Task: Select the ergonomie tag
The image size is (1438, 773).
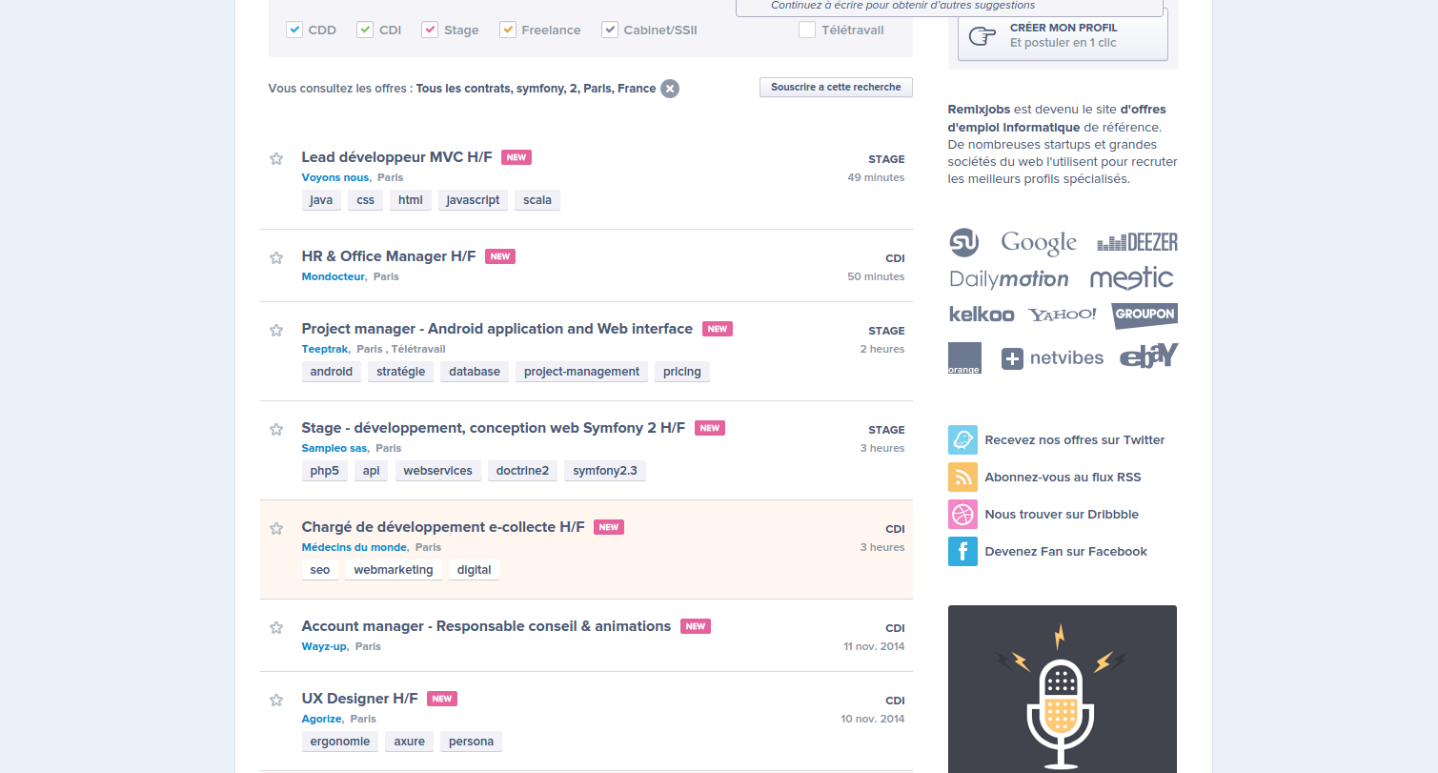Action: pyautogui.click(x=340, y=742)
